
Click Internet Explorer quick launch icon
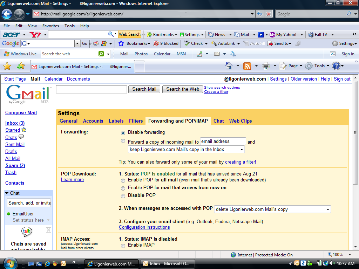tap(47, 264)
